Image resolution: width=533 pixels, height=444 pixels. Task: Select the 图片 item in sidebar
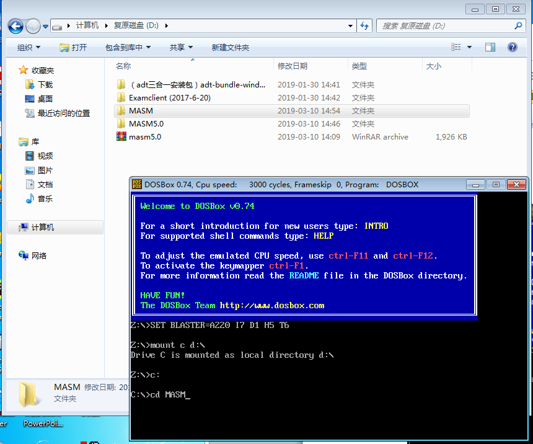coord(43,171)
